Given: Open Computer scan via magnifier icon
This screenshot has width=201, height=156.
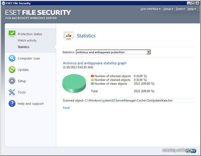Looking at the screenshot, I should tap(12, 58).
